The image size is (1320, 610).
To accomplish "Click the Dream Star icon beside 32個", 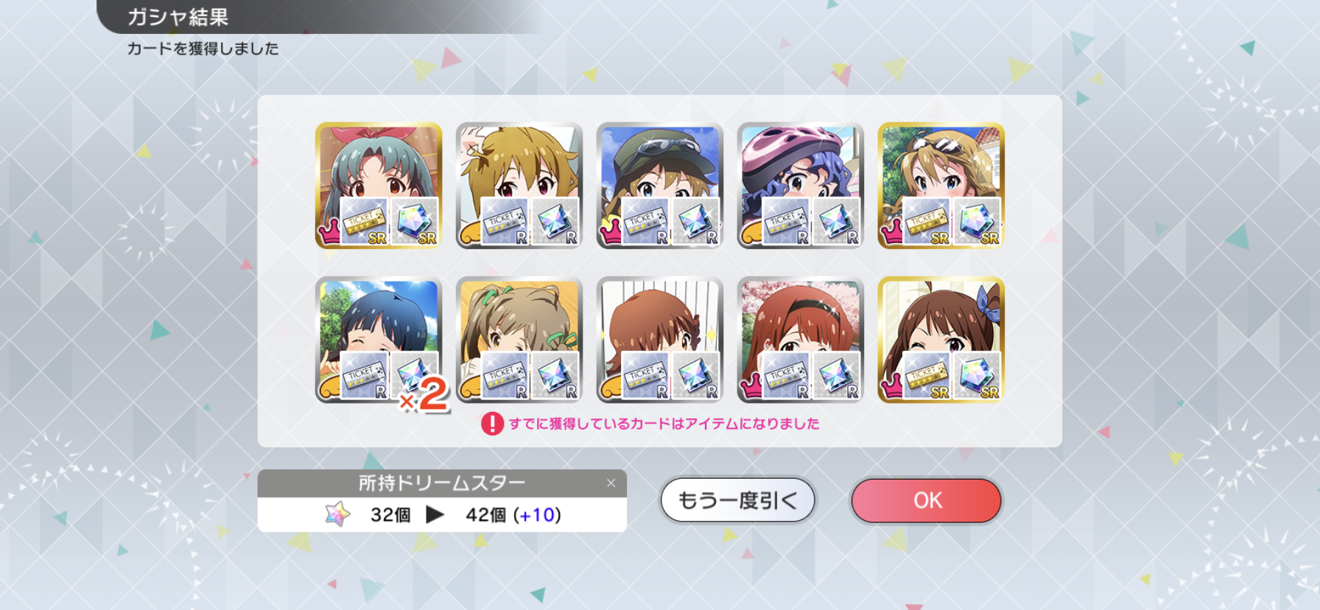I will (x=338, y=514).
